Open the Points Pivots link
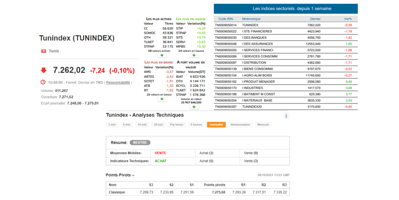The image size is (399, 200). (120, 175)
